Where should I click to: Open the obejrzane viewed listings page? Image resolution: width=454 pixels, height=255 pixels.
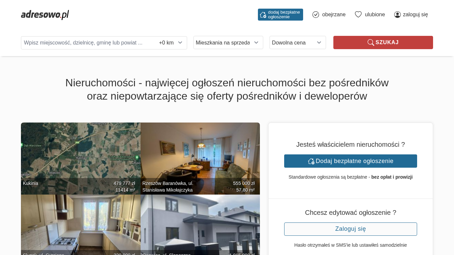pos(333,15)
